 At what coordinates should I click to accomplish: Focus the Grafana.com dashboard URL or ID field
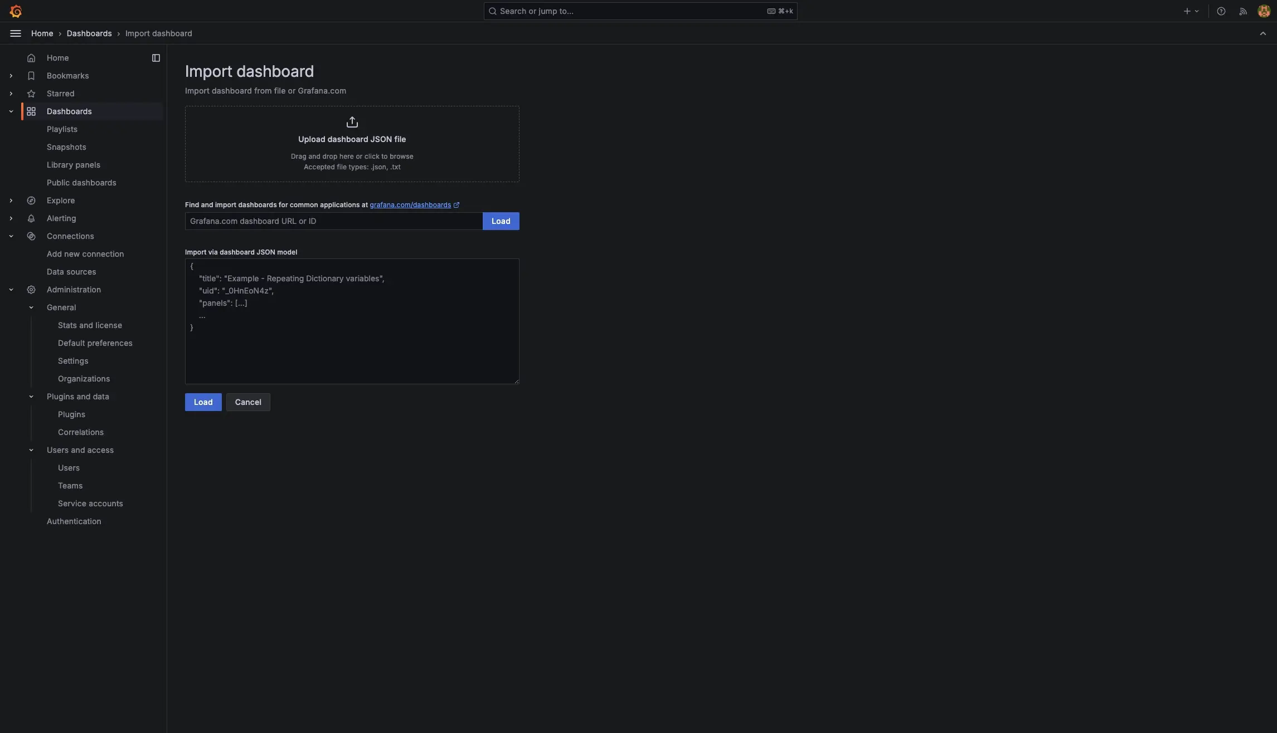[x=333, y=221]
